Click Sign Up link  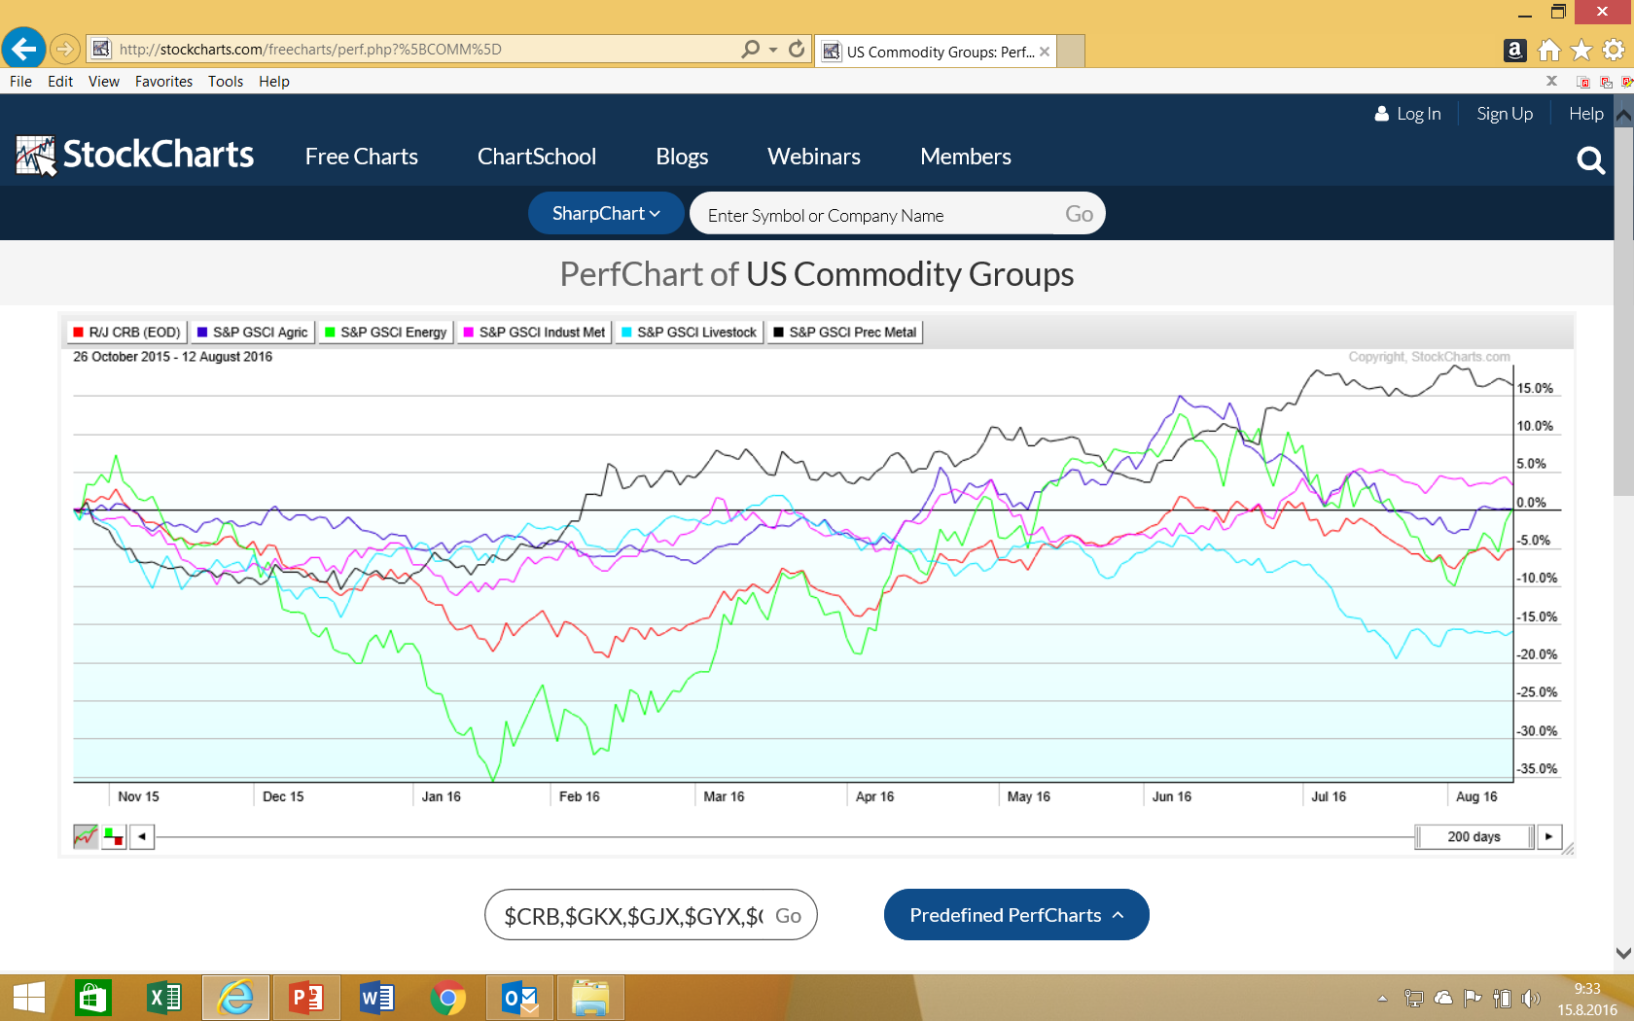1505,114
